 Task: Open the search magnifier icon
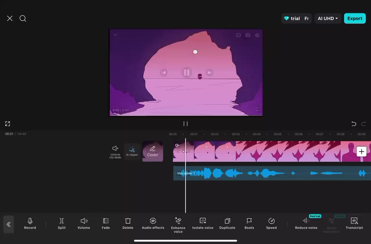[23, 19]
